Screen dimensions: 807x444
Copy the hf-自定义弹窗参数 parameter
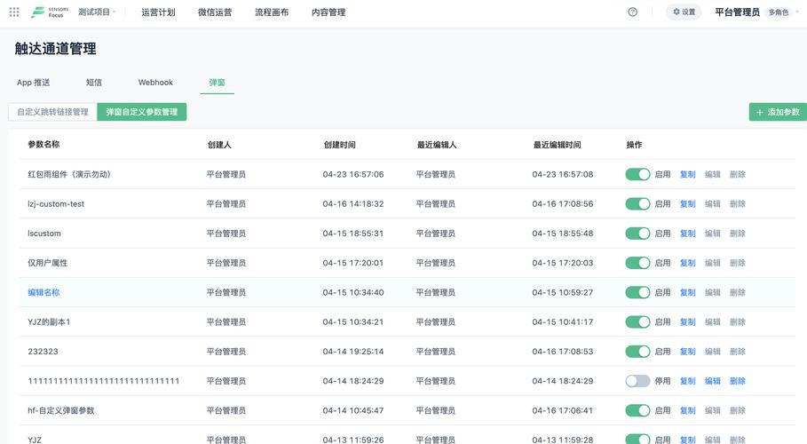click(688, 410)
